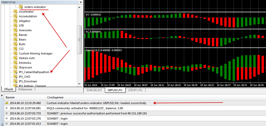The height and width of the screenshot is (126, 266).
Task: Click the Gator(13,8,5) indicator label
Action: pyautogui.click(x=104, y=50)
